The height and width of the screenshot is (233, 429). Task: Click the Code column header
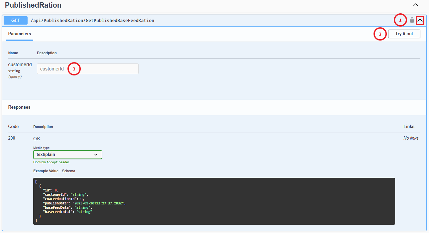click(13, 126)
